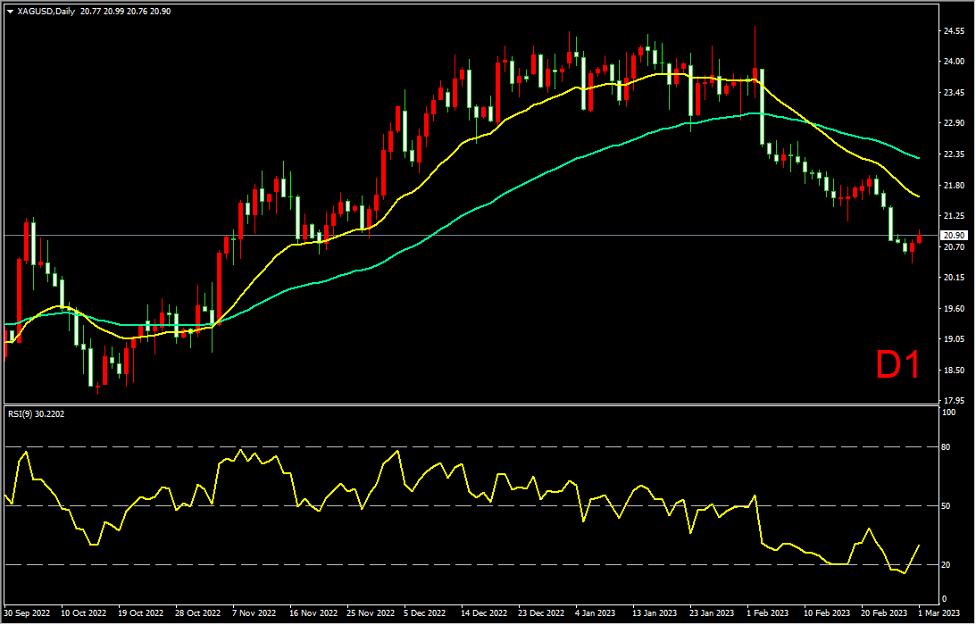Click the RSI scale value 80
The image size is (976, 625).
pyautogui.click(x=947, y=447)
